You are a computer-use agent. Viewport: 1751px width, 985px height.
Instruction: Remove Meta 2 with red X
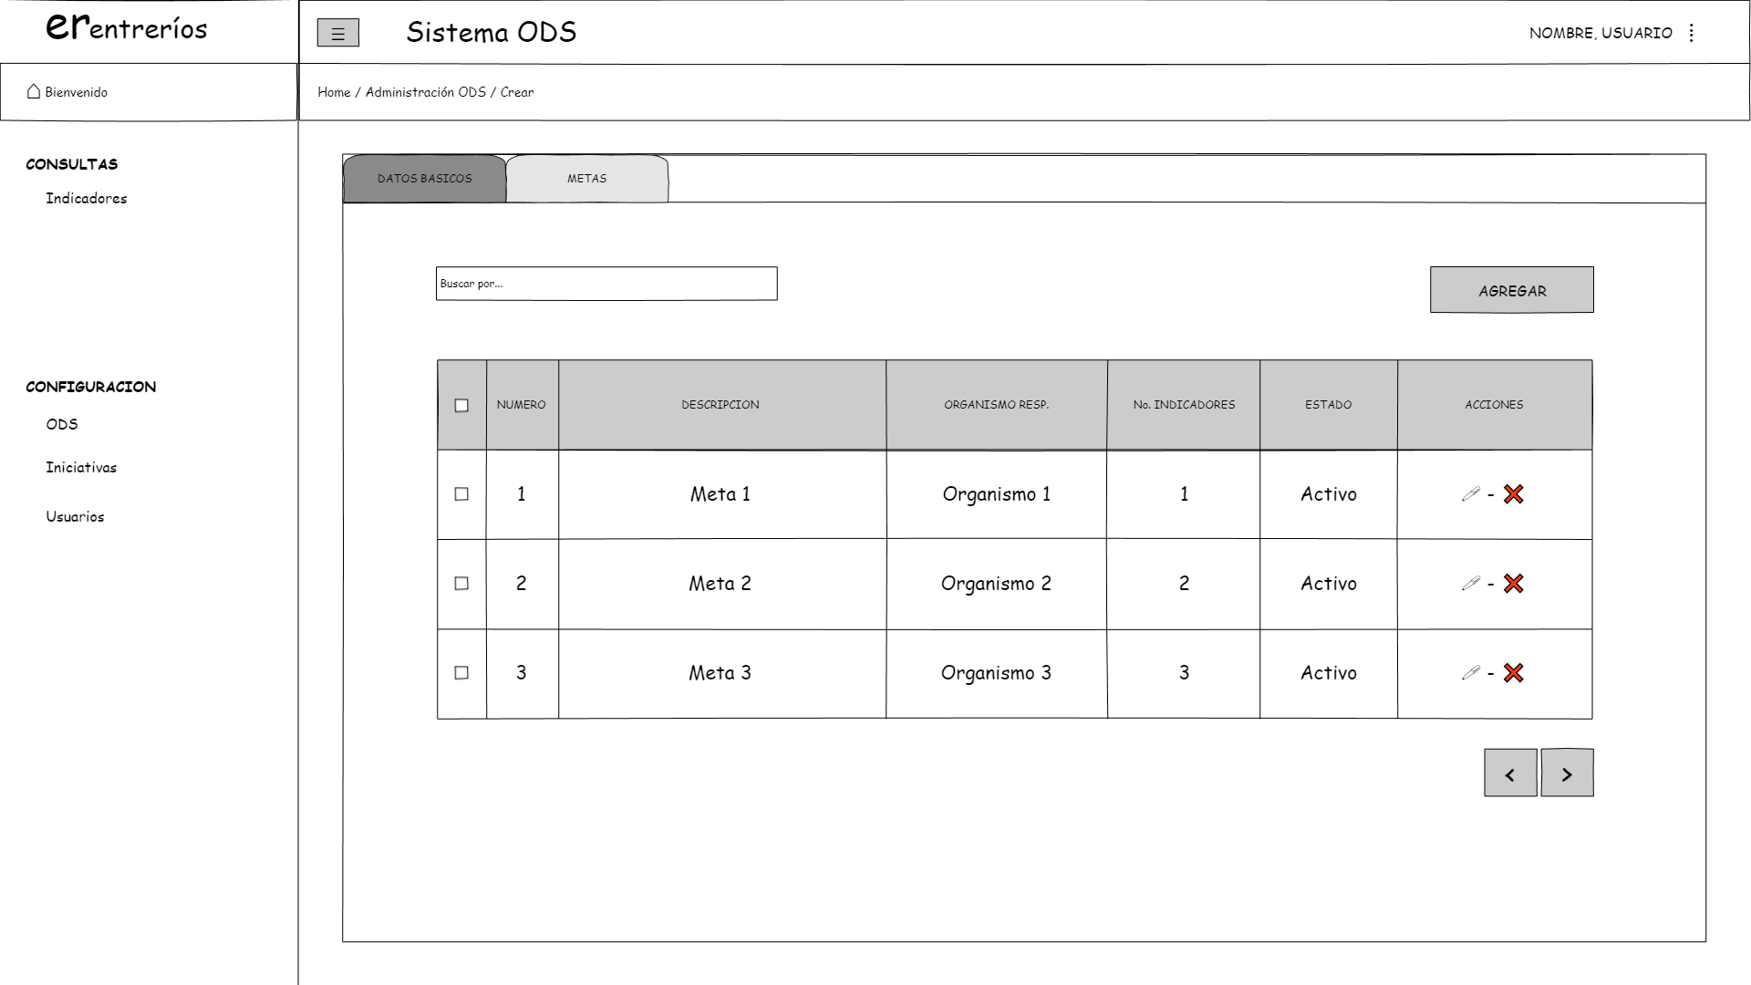point(1513,584)
